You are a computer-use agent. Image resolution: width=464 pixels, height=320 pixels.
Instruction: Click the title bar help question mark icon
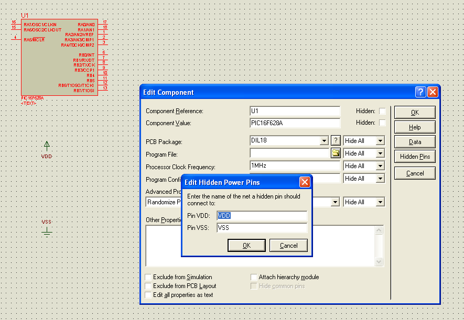420,92
